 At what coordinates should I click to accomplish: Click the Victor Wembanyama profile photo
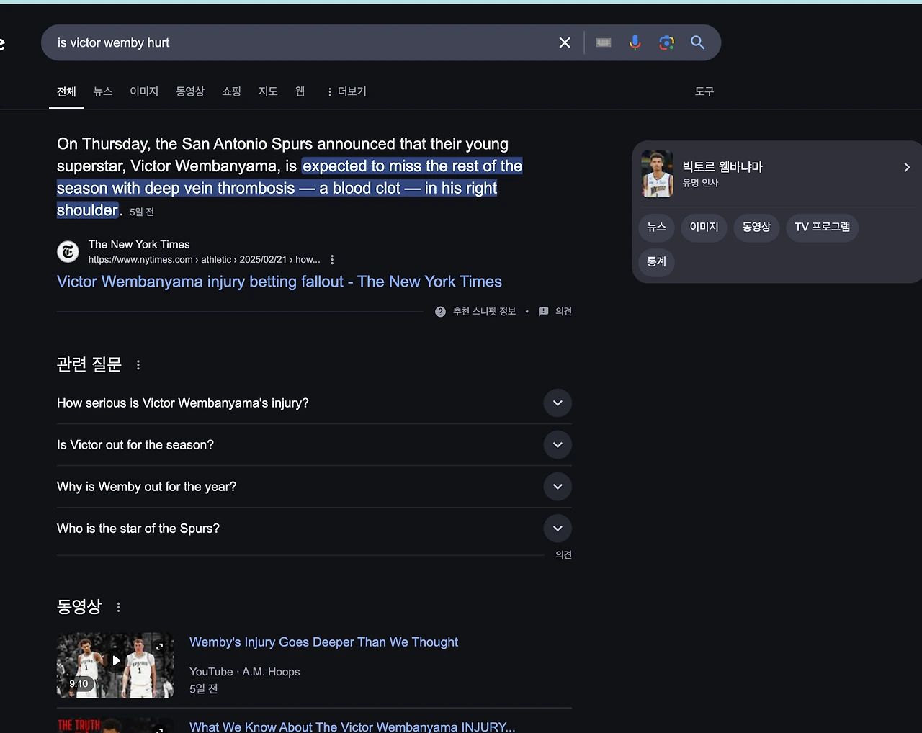pos(657,174)
